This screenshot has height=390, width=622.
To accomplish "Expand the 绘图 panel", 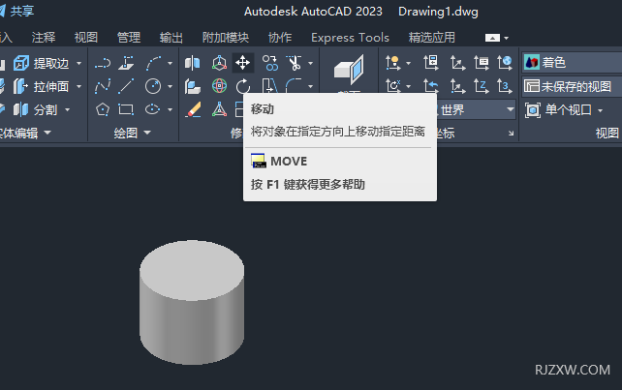I will (x=133, y=133).
